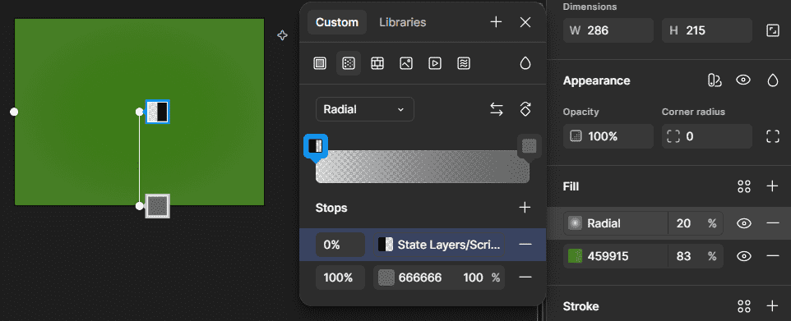Click gradient bottom endpoint handle on canvas
791x321 pixels.
point(140,205)
